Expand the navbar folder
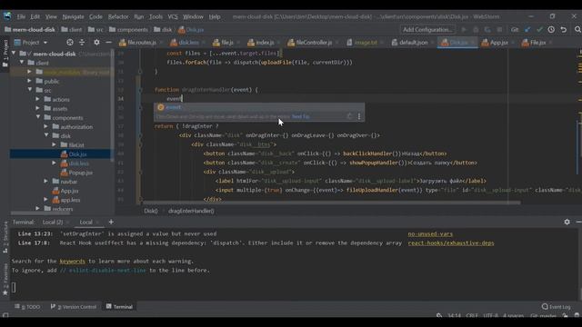The width and height of the screenshot is (582, 327). pyautogui.click(x=45, y=182)
